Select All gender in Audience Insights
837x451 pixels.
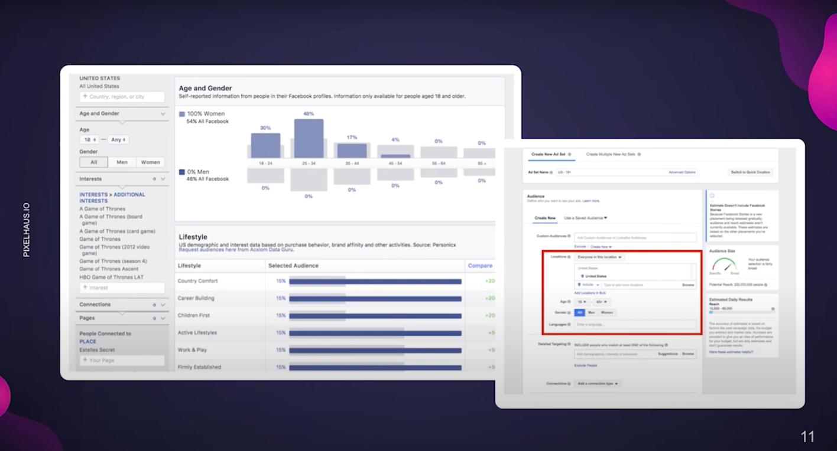(x=93, y=162)
